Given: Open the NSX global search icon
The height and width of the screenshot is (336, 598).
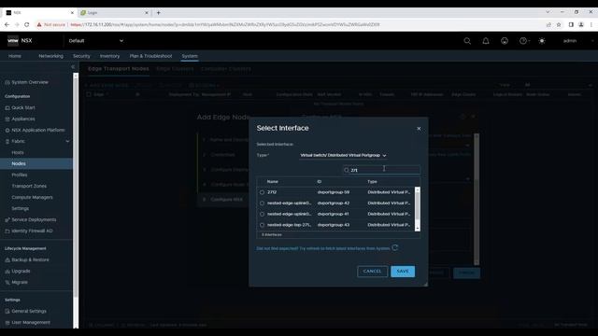Looking at the screenshot, I should (467, 41).
